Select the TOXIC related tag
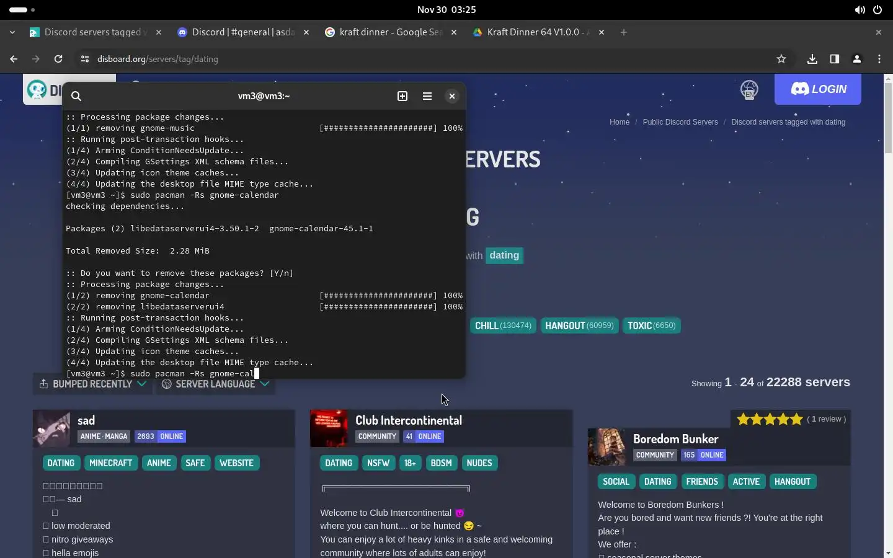893x558 pixels. pyautogui.click(x=651, y=325)
